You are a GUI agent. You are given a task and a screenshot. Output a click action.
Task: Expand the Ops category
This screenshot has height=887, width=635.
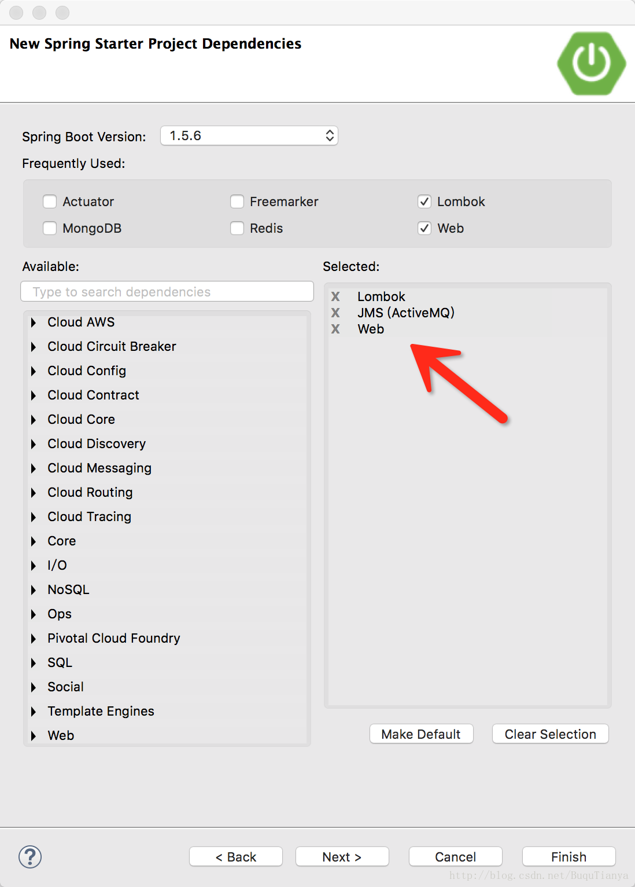(x=34, y=614)
